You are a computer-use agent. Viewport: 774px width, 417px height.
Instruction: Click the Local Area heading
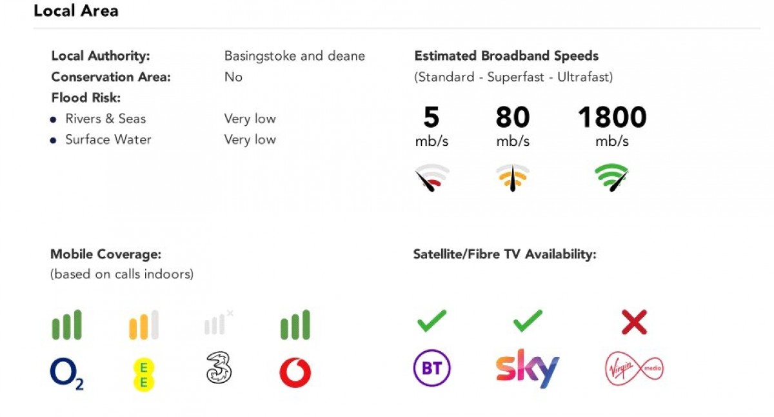(x=76, y=11)
